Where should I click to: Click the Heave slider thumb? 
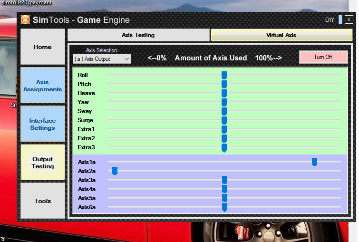pos(224,93)
